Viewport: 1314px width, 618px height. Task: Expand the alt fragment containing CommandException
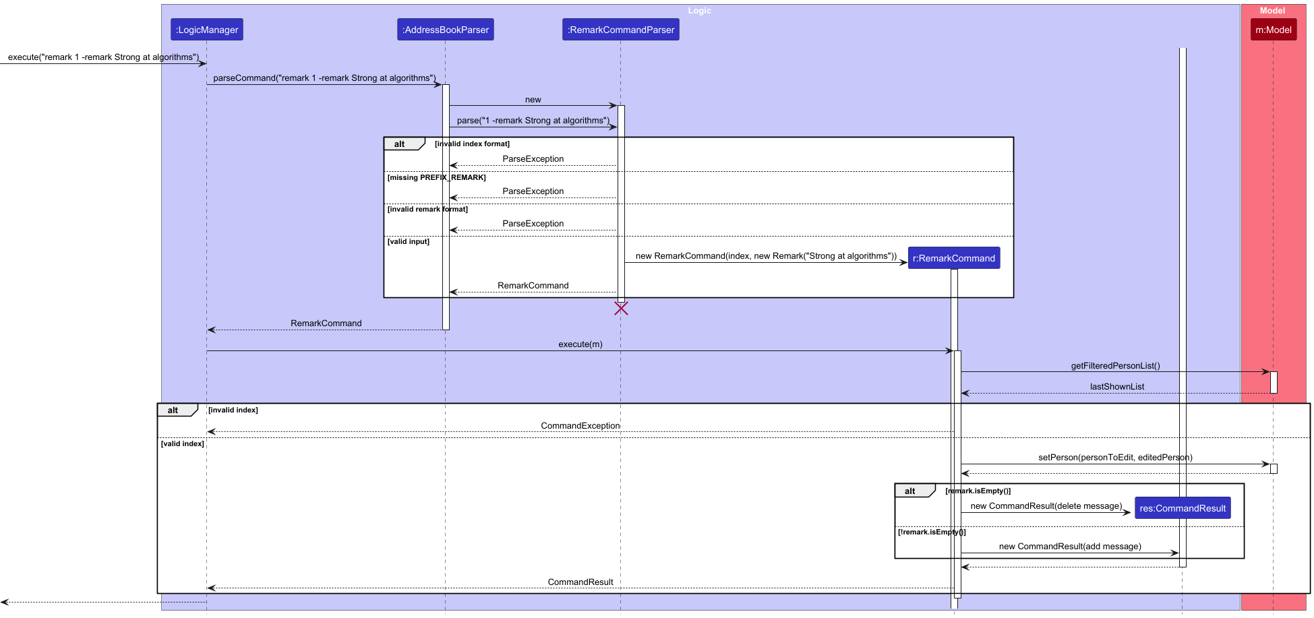(174, 410)
